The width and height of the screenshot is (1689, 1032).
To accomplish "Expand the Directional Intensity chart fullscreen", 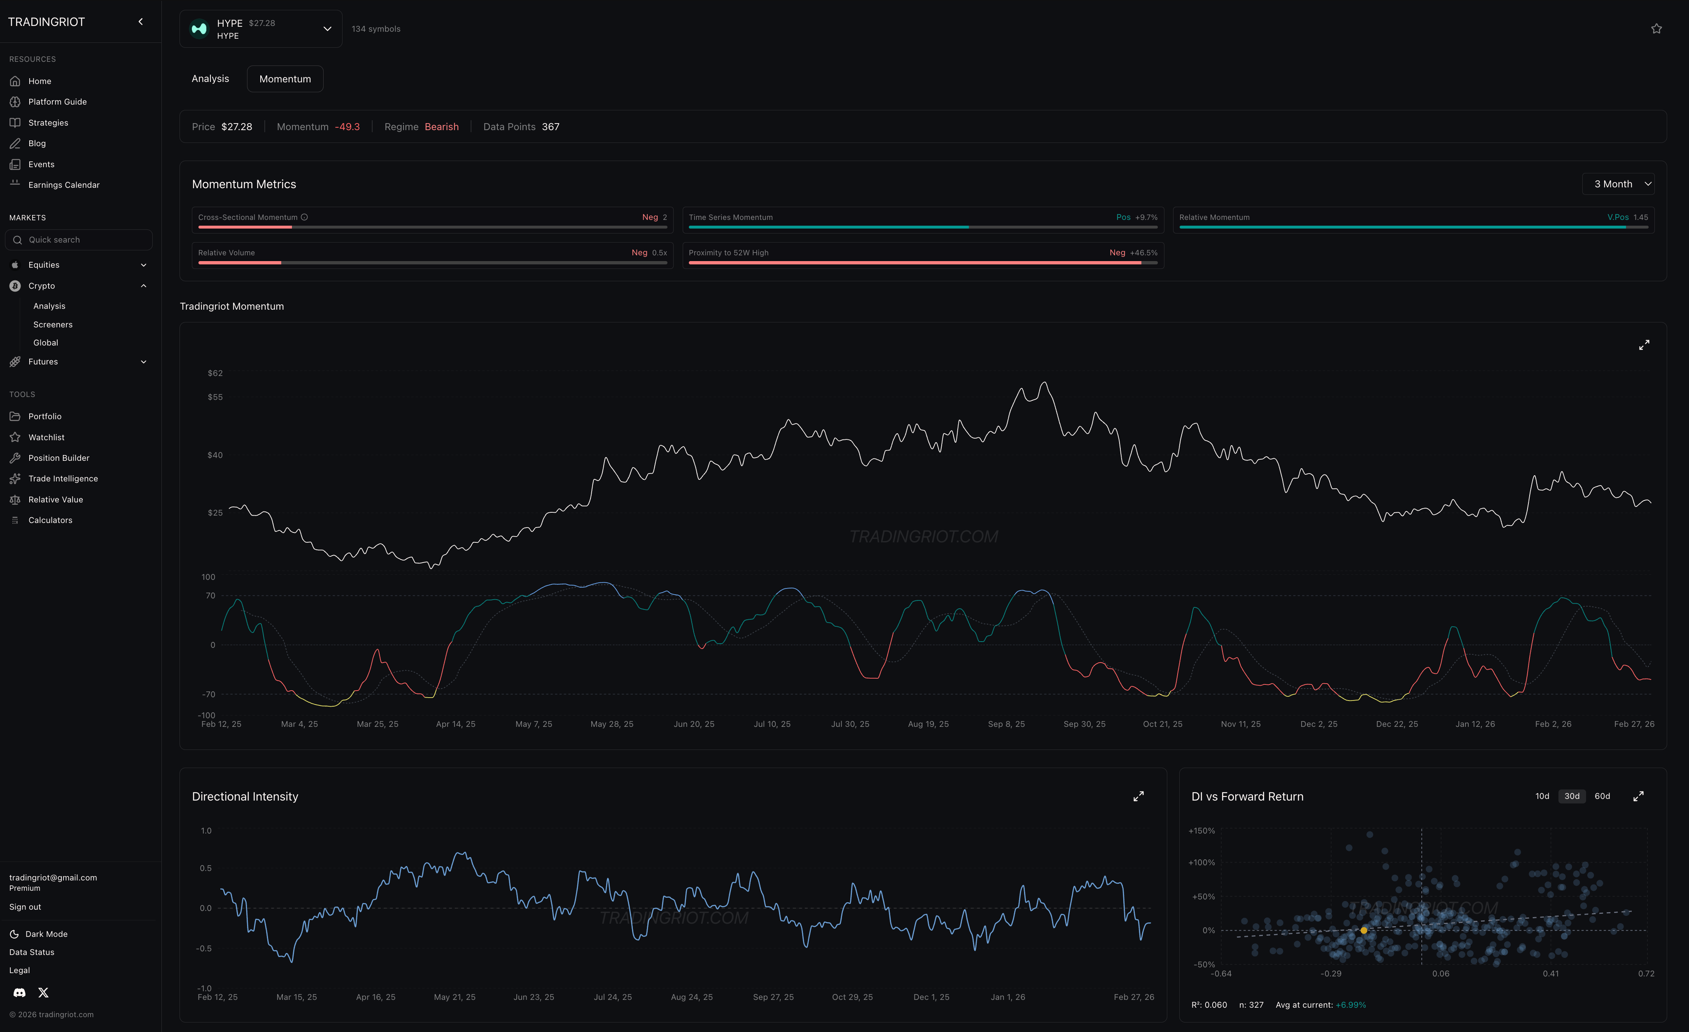I will coord(1138,796).
